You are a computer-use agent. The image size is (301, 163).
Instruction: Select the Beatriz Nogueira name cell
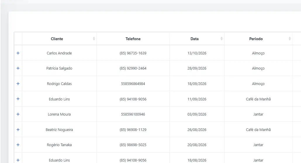(x=59, y=130)
